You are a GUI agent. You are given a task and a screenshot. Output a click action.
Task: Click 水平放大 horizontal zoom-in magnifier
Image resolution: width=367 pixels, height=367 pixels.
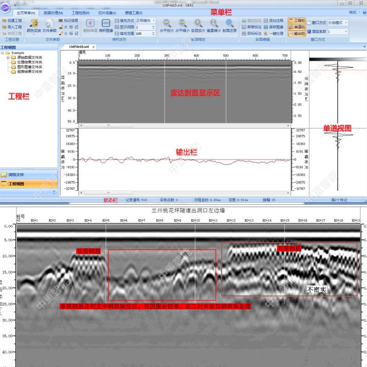[167, 23]
